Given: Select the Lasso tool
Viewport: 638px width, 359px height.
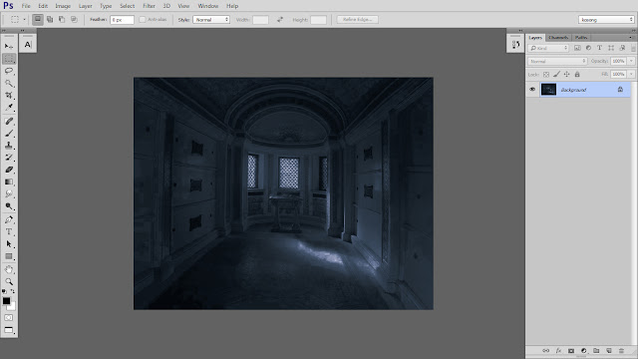Looking at the screenshot, I should 9,71.
